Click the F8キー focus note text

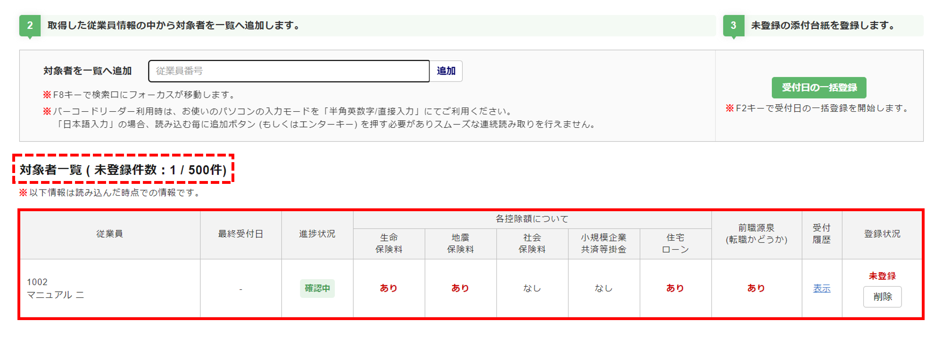pos(140,95)
